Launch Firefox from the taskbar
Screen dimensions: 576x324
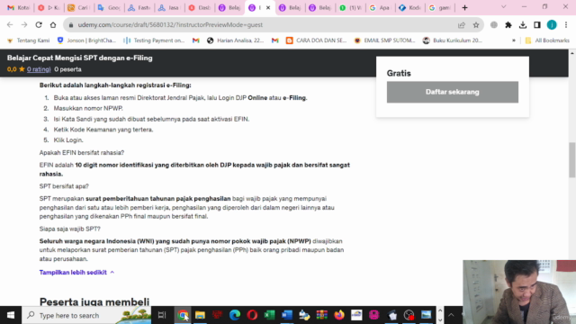click(339, 315)
